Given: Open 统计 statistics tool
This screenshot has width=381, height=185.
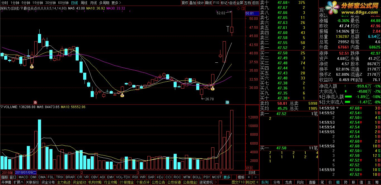Looking at the screenshot, I should coord(200,3).
